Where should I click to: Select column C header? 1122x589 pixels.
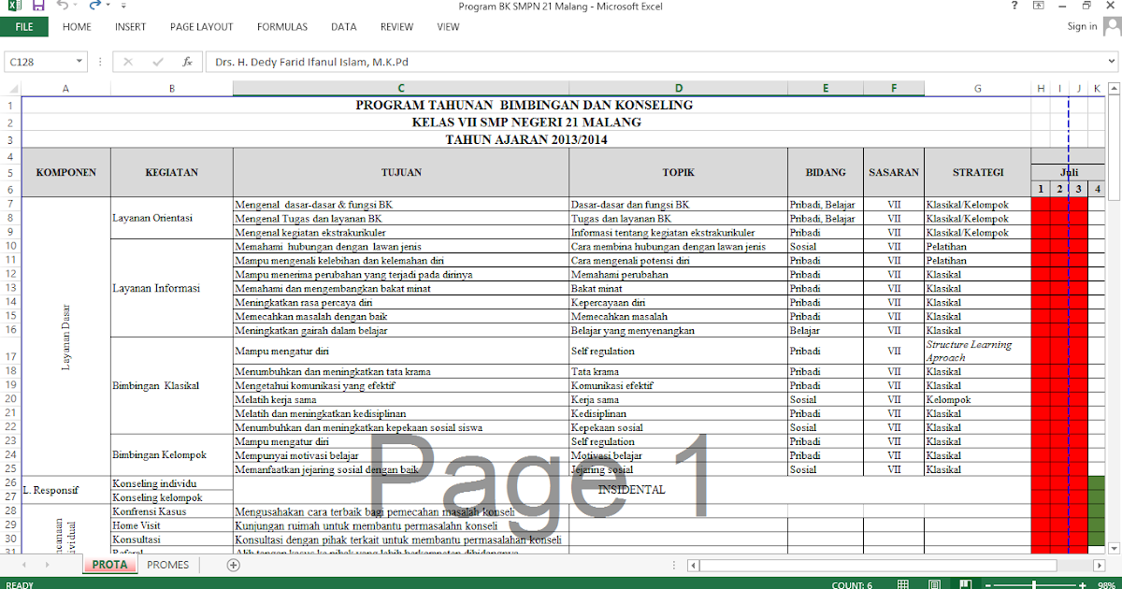pyautogui.click(x=401, y=89)
